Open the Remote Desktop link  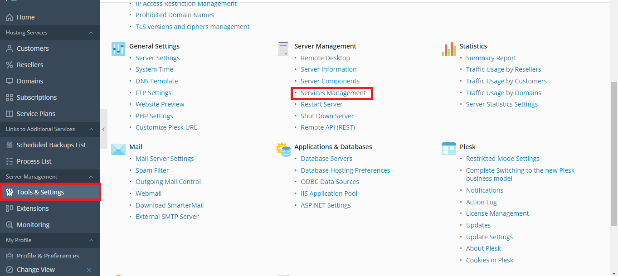[x=325, y=58]
